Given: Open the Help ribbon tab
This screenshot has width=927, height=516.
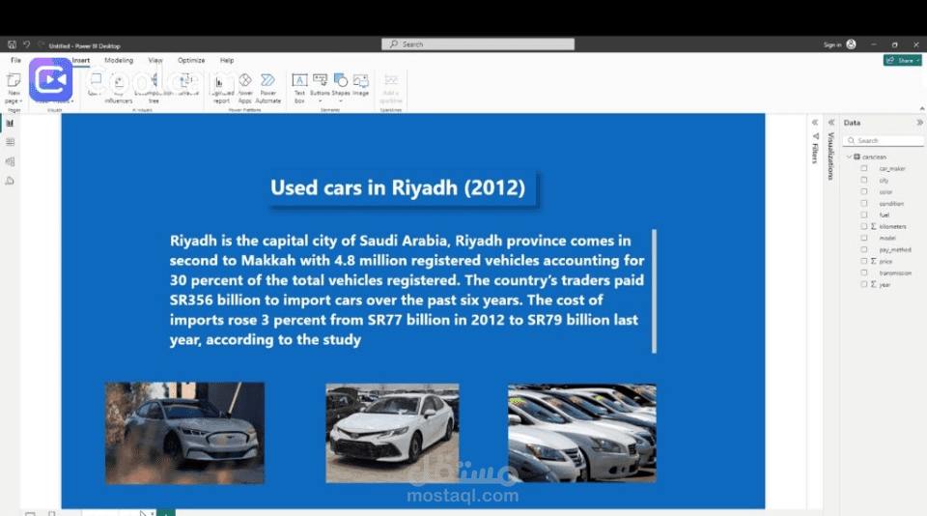Looking at the screenshot, I should (227, 60).
